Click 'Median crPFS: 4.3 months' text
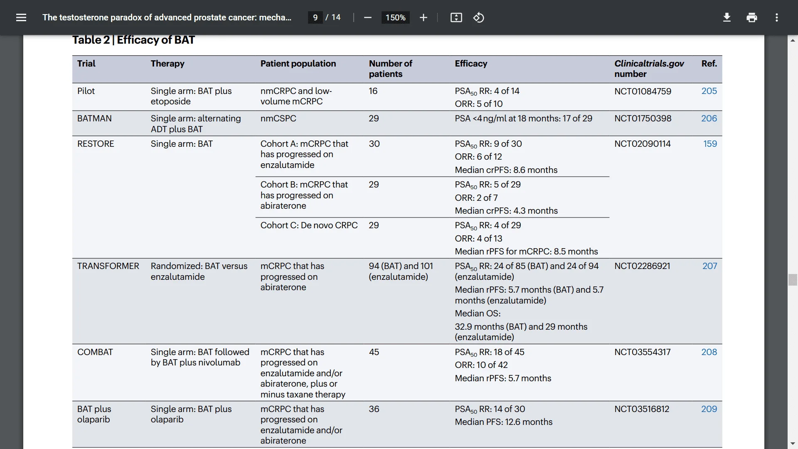 point(506,211)
